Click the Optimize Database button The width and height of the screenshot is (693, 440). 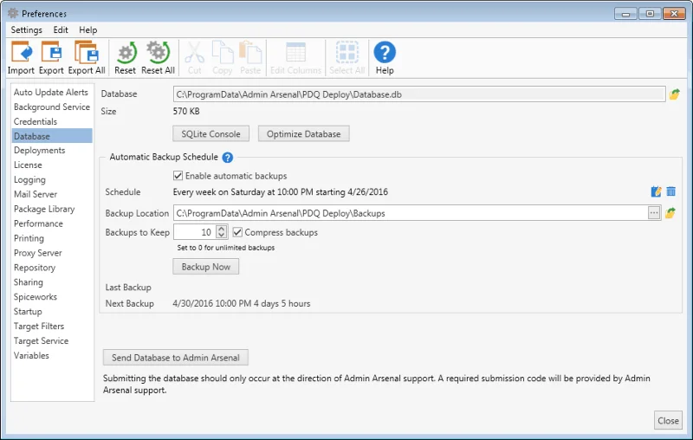(304, 134)
